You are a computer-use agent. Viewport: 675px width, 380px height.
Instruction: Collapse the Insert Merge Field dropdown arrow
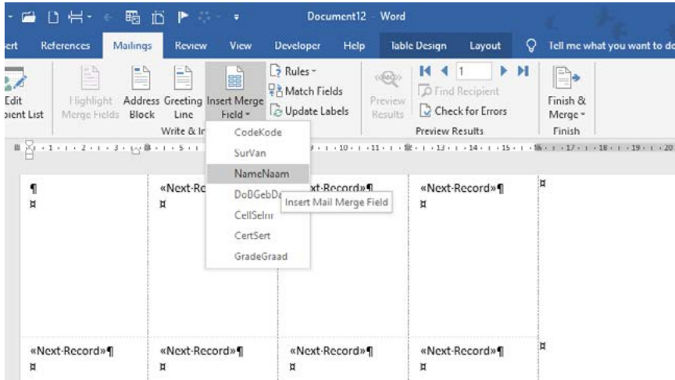pyautogui.click(x=248, y=115)
